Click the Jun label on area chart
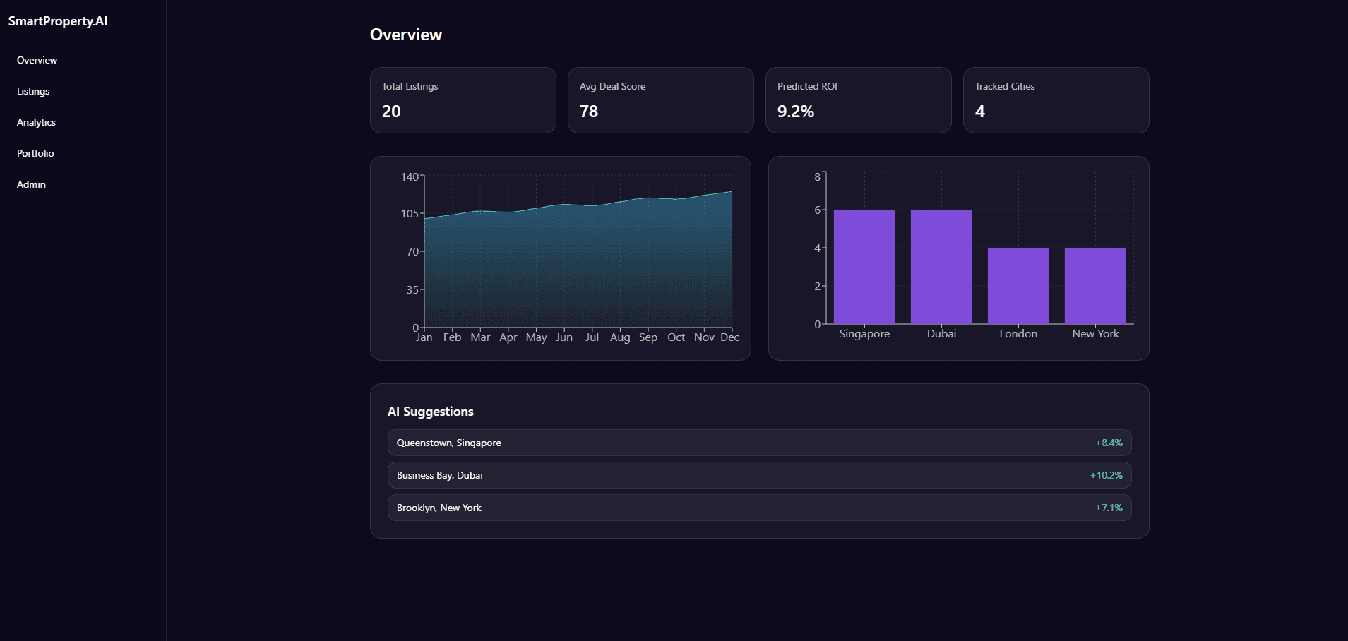 click(x=564, y=337)
